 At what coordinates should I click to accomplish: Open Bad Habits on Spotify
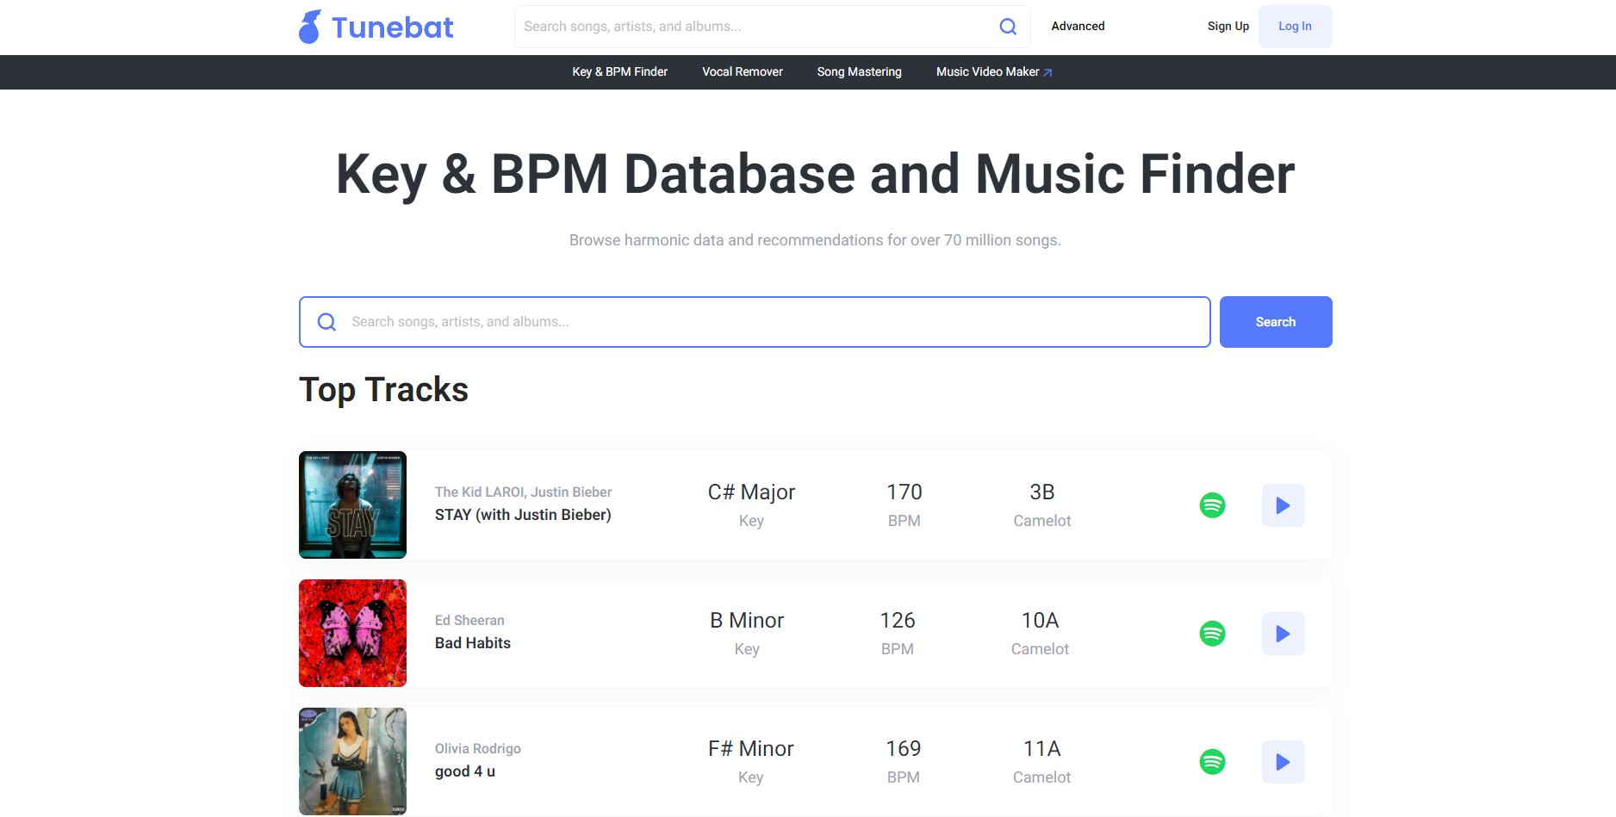click(x=1212, y=633)
